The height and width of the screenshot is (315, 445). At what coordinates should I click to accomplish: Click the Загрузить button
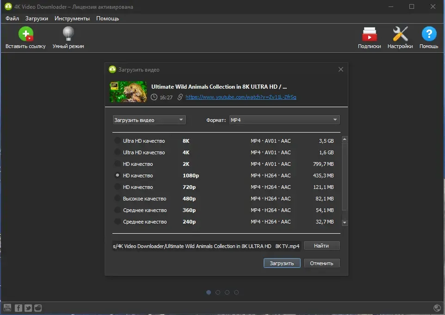click(282, 263)
